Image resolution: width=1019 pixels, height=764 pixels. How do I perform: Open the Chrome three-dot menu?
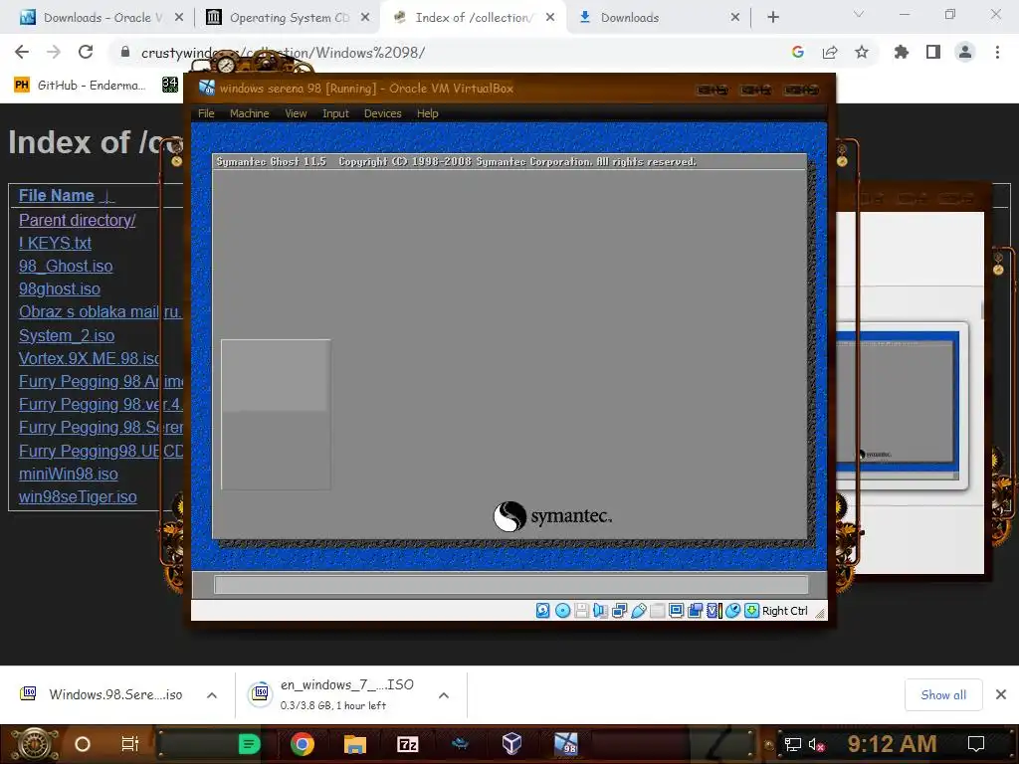[x=997, y=52]
